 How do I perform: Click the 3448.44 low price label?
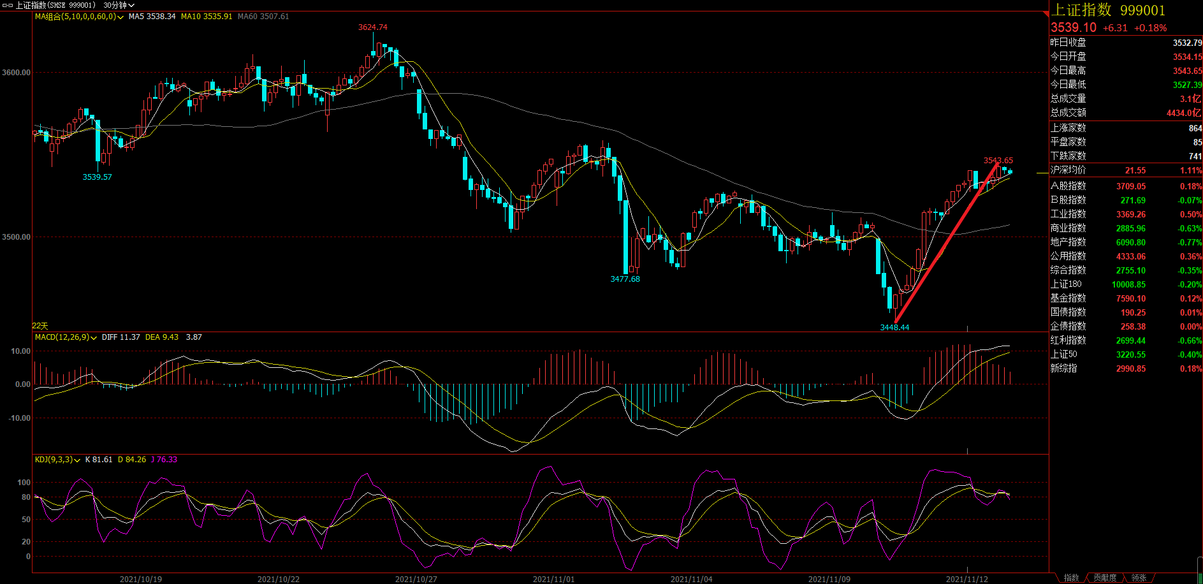[894, 327]
